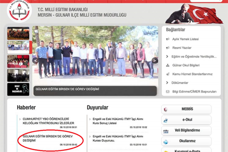Click the main slider group photo
The width and height of the screenshot is (228, 152).
[95, 55]
